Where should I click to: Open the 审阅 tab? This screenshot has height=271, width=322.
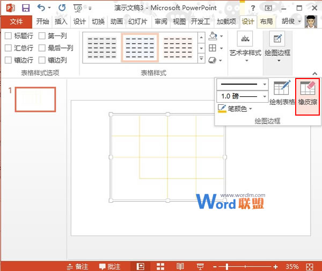(x=161, y=22)
